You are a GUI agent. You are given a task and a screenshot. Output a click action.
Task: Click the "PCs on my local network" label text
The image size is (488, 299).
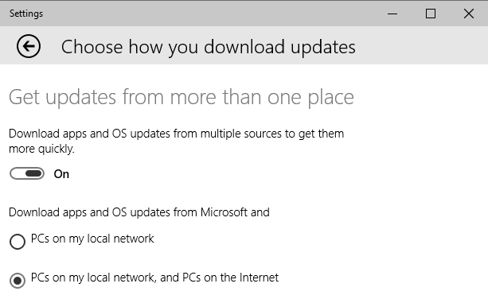click(92, 239)
